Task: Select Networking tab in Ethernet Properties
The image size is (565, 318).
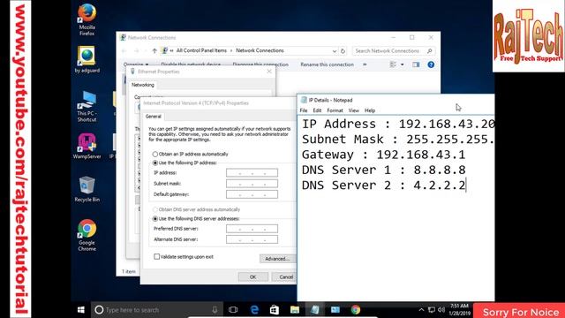Action: [143, 85]
